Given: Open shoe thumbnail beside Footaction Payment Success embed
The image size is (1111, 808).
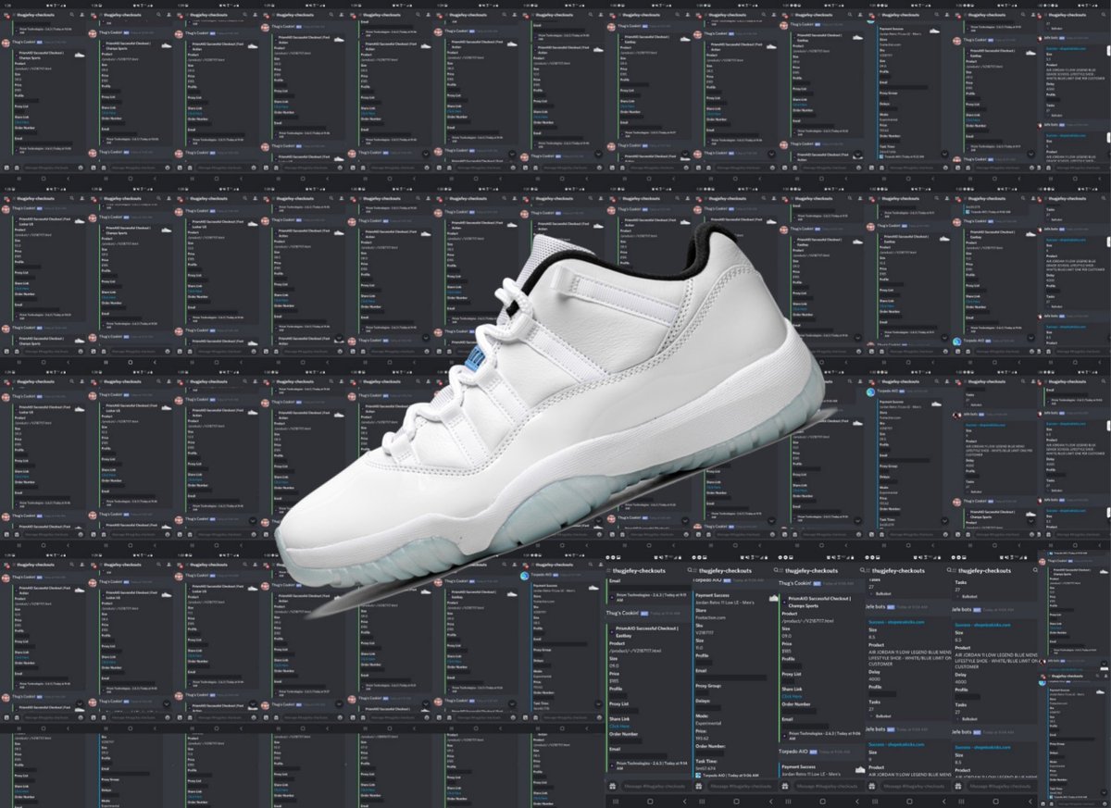Looking at the screenshot, I should coord(773,598).
